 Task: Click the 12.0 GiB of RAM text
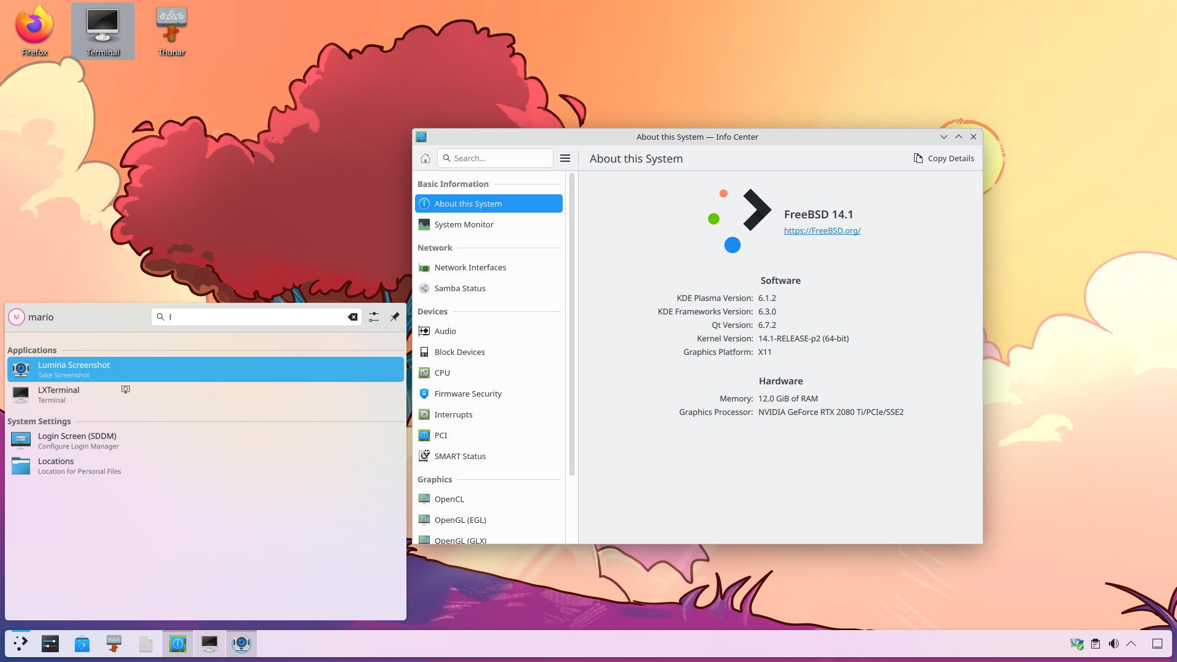pos(788,398)
